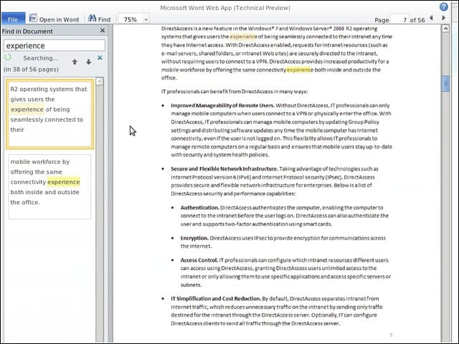Click the page number input field
Viewport: 459px width, 344px height.
(399, 19)
